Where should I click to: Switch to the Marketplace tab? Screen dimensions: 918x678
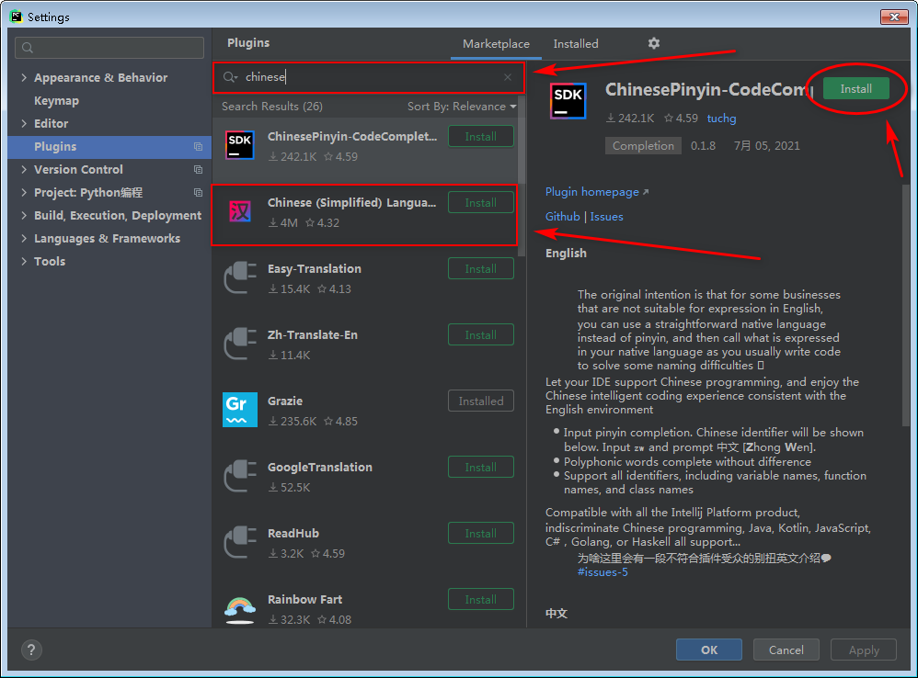tap(496, 44)
